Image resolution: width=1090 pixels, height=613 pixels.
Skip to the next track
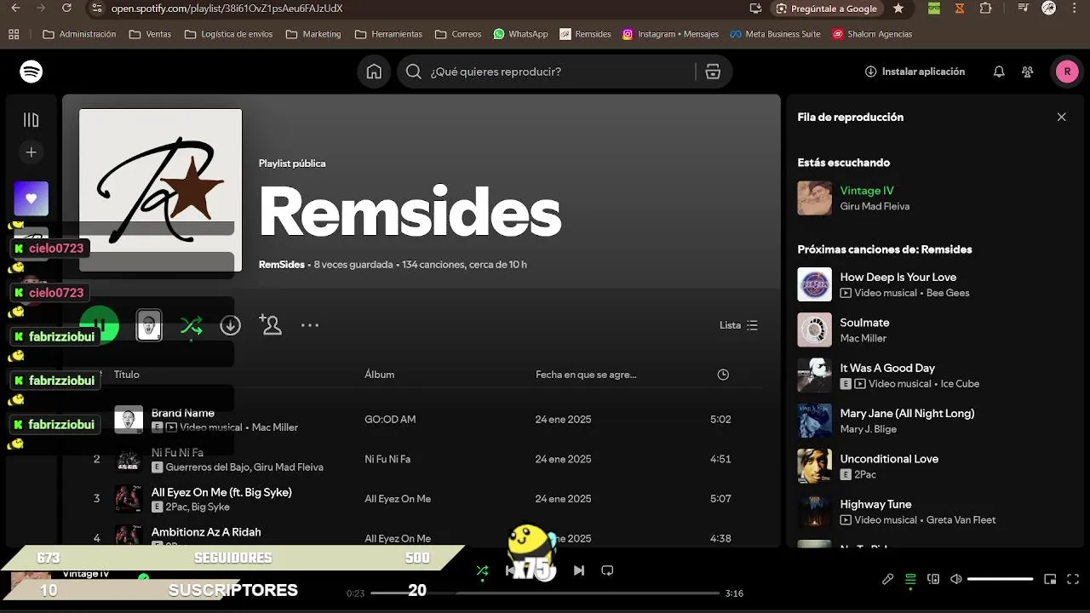(579, 570)
